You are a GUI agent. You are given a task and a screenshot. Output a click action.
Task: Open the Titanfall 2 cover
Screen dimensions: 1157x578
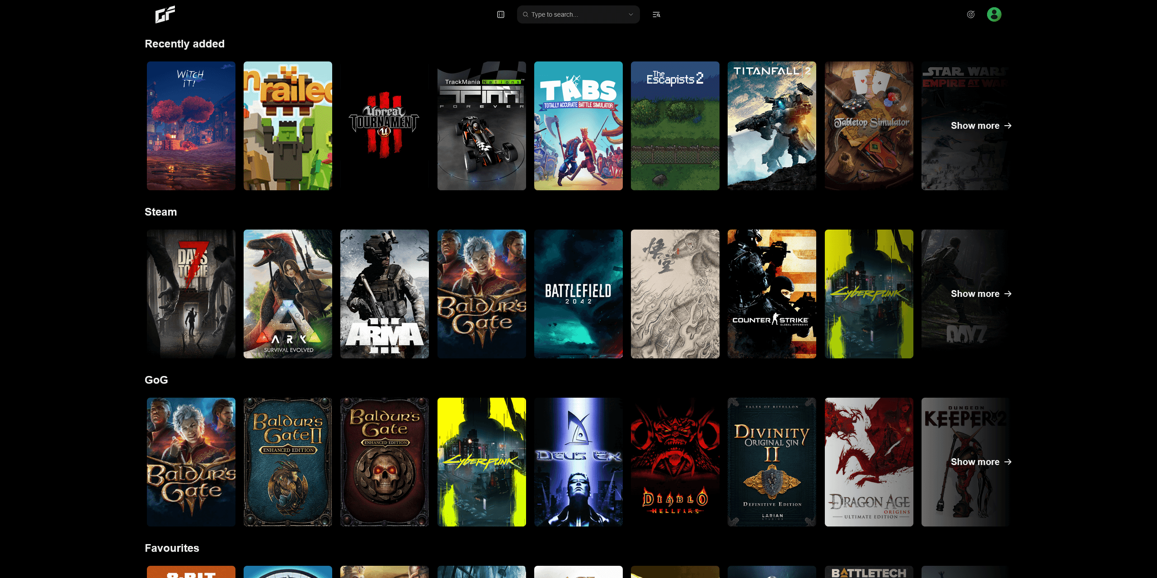point(772,126)
